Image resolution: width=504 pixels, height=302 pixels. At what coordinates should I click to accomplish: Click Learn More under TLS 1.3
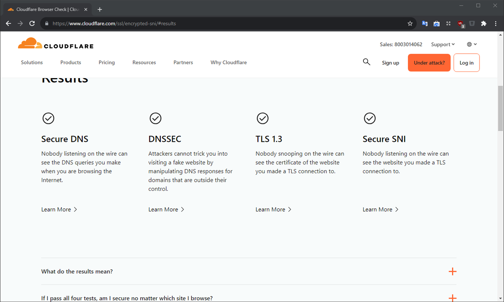pyautogui.click(x=273, y=209)
